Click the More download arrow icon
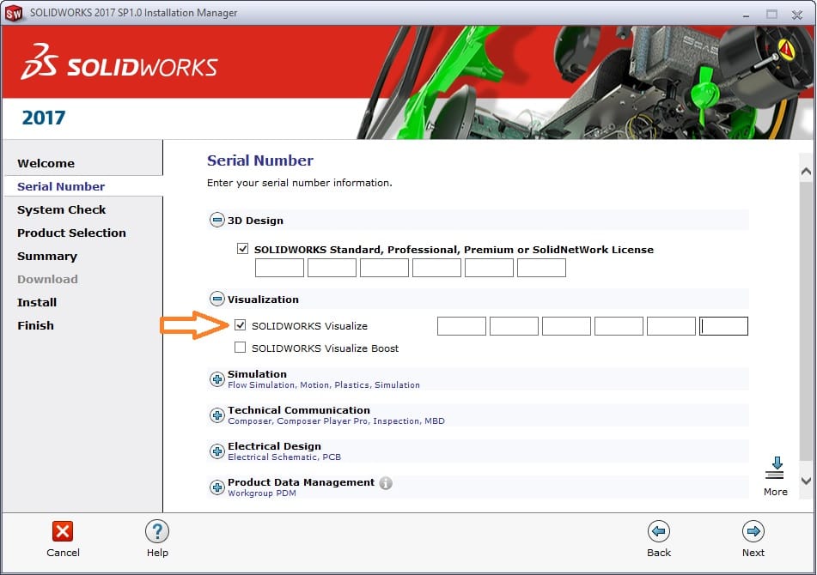The width and height of the screenshot is (817, 575). point(775,469)
